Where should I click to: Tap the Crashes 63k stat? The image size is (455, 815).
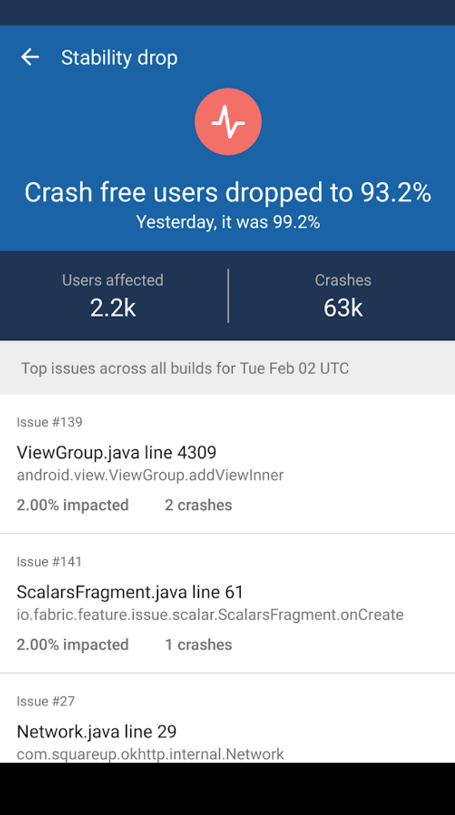point(343,295)
